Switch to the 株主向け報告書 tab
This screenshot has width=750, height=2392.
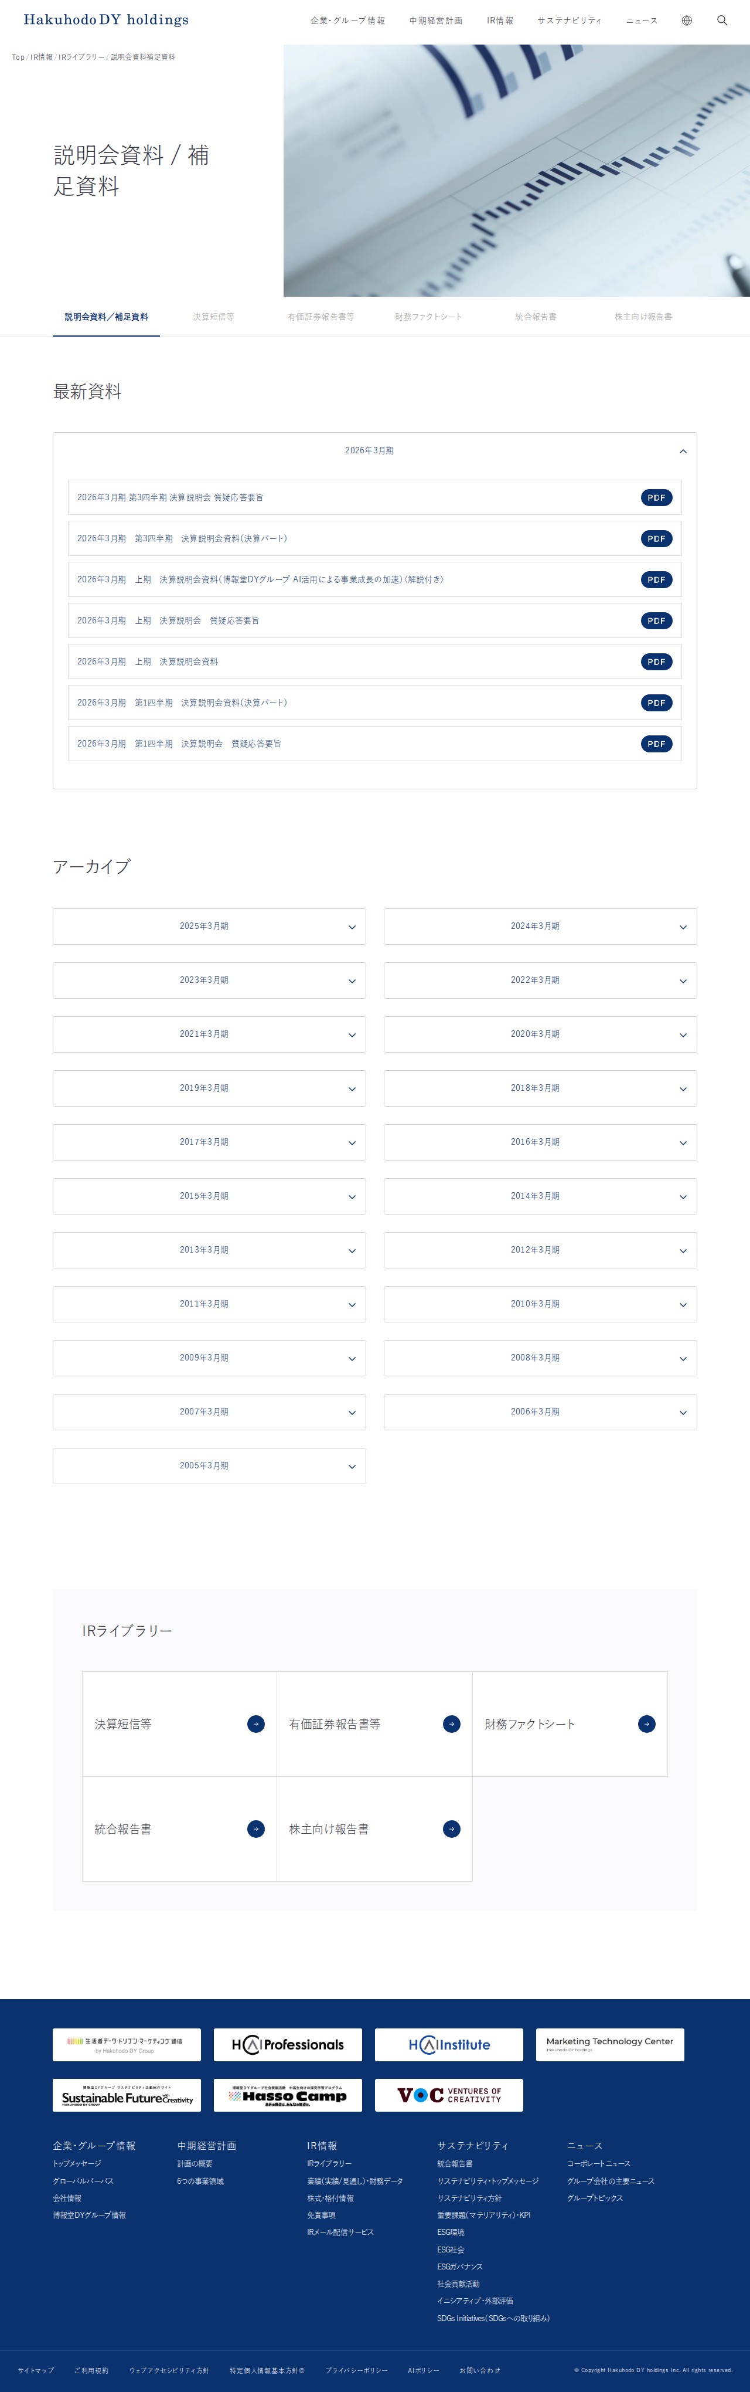pyautogui.click(x=643, y=318)
